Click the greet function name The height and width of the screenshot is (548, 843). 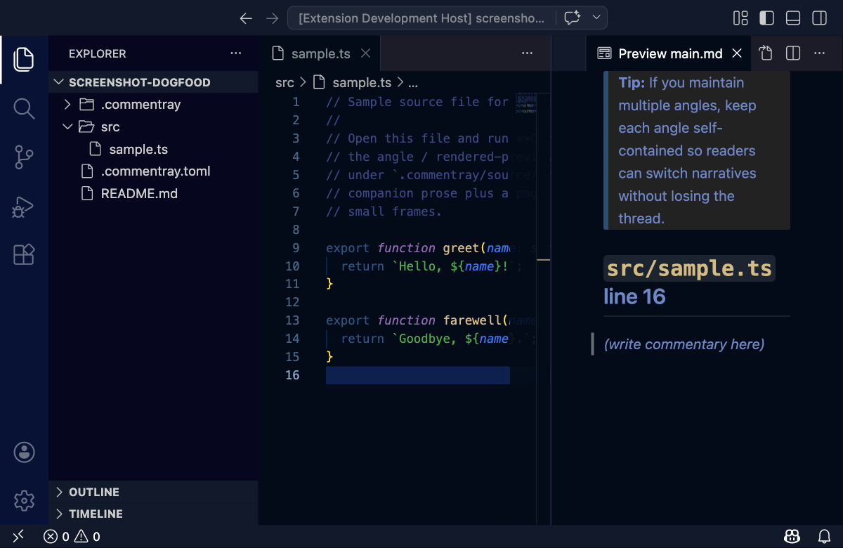click(x=460, y=248)
